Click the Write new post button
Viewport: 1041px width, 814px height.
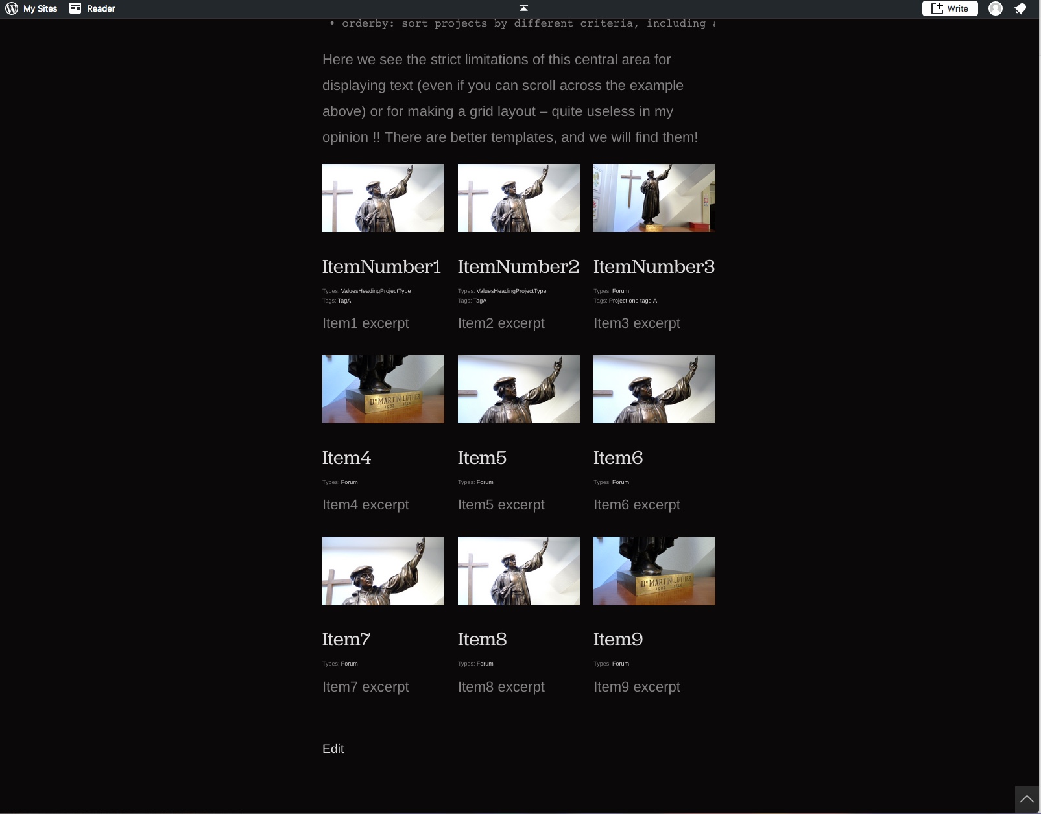[x=950, y=8]
